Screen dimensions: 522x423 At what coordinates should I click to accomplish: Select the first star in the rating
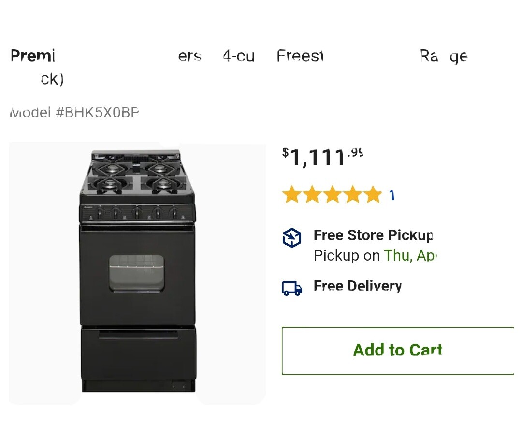(x=291, y=195)
